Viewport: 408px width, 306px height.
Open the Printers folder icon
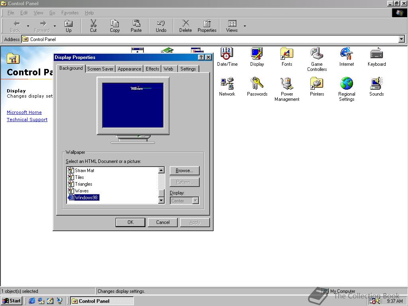tap(317, 86)
